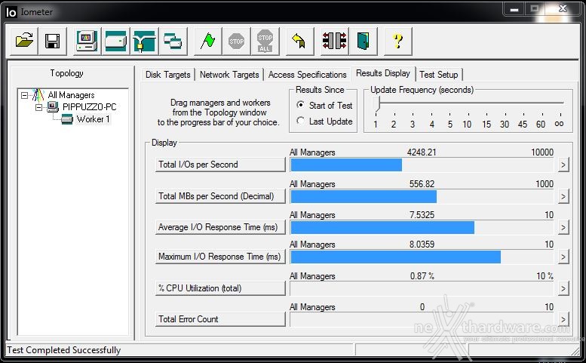Disconnect the selected worker or manager
Image resolution: width=586 pixels, height=363 pixels.
point(335,41)
